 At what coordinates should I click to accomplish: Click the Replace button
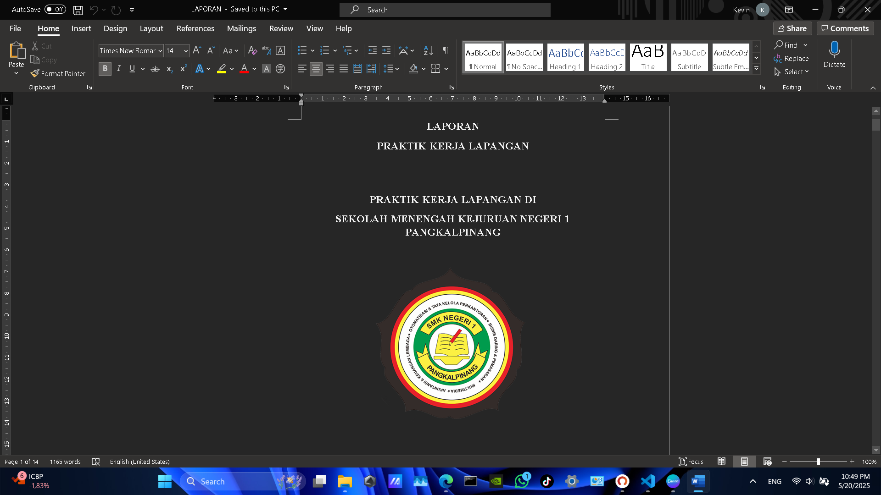[x=791, y=59]
